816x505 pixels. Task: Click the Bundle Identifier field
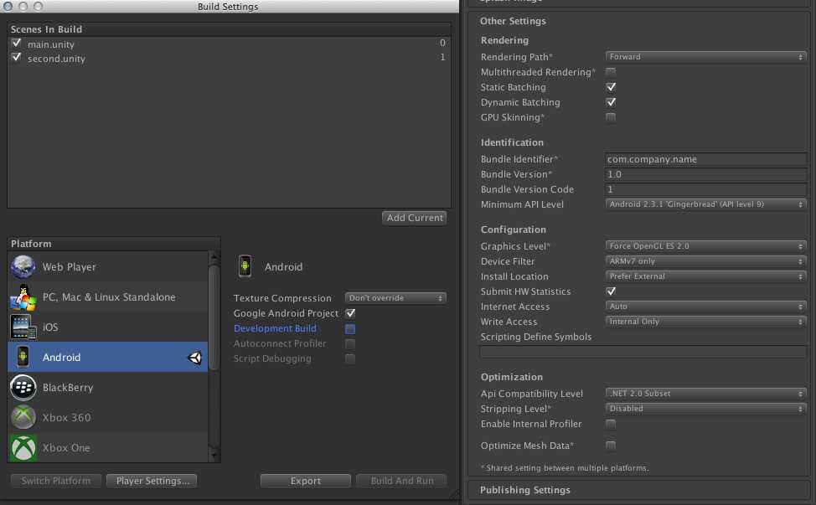point(705,159)
